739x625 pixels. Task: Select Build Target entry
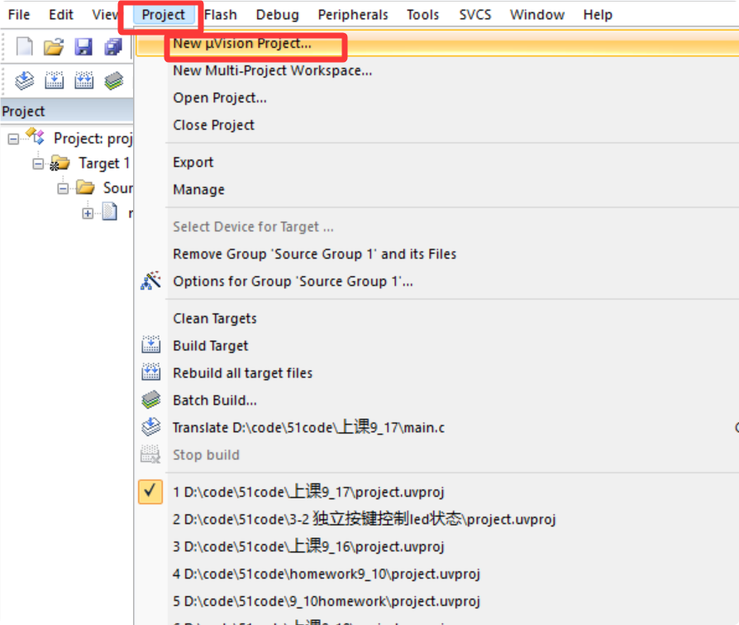coord(437,346)
